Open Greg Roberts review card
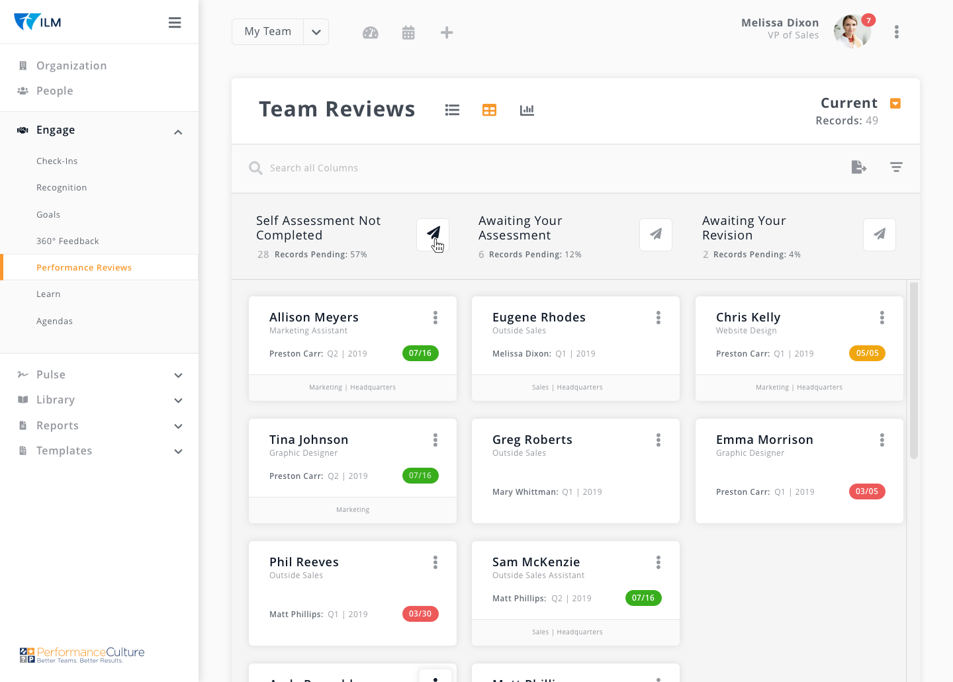 pos(576,471)
